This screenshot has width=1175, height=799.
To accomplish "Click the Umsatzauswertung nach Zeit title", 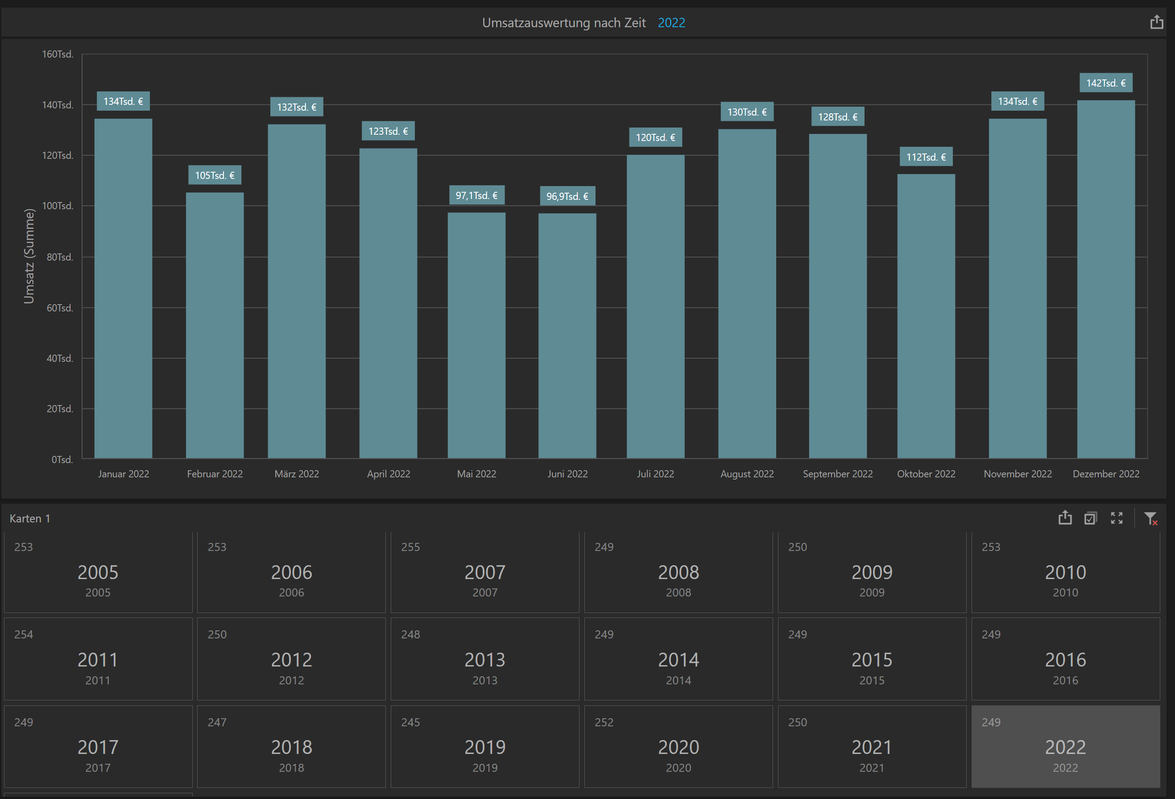I will [x=564, y=23].
